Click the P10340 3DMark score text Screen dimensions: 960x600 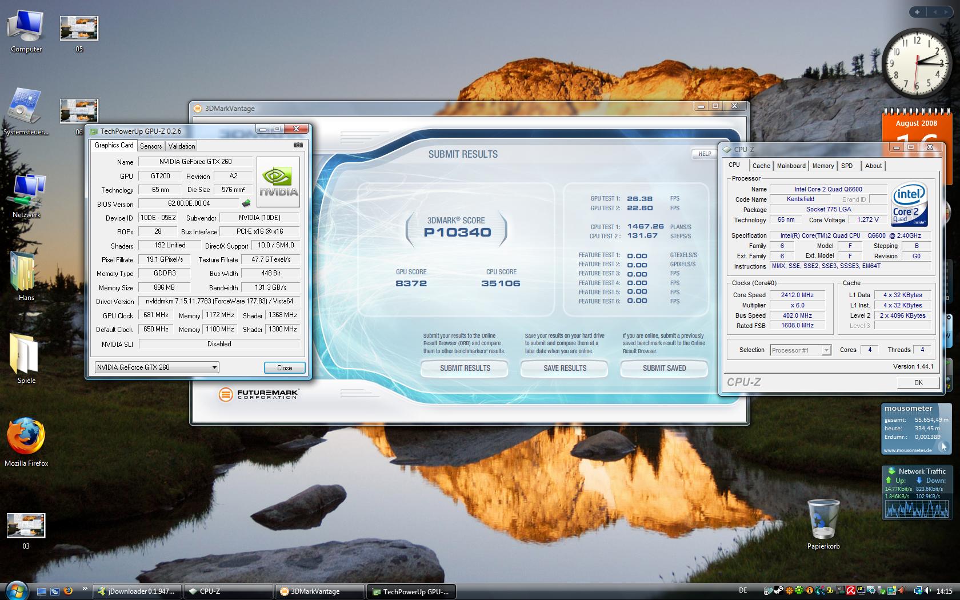(457, 233)
